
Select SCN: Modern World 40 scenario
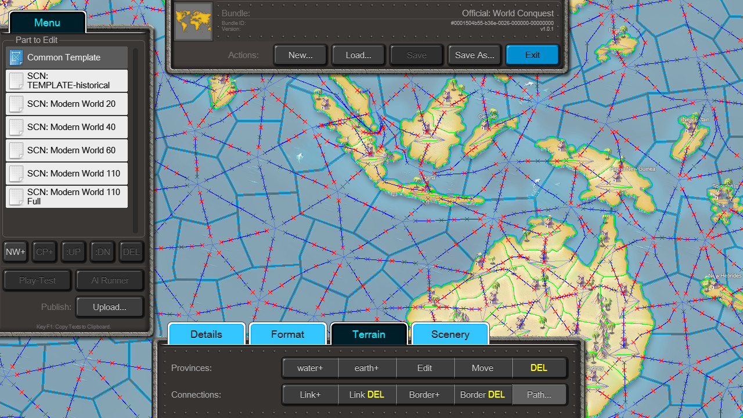(66, 127)
